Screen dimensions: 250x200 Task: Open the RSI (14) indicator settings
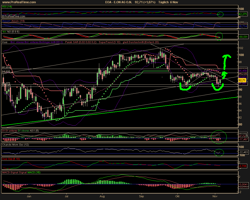point(7,7)
